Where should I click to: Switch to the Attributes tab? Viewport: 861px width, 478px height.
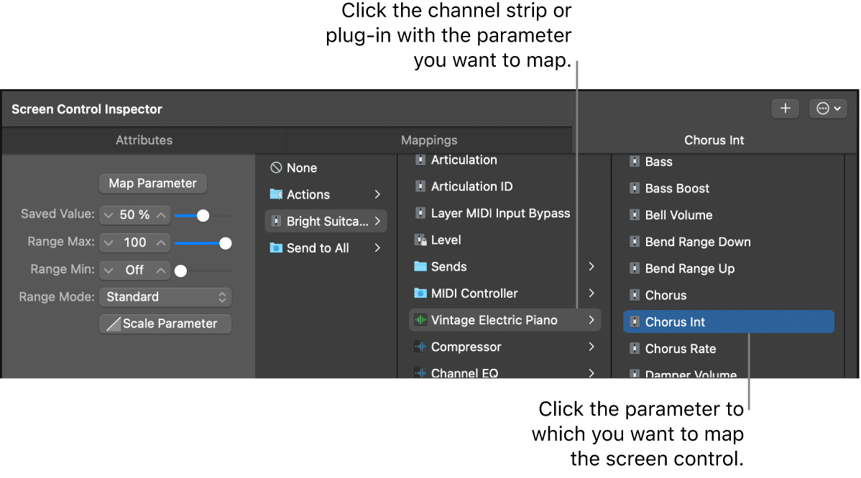144,140
